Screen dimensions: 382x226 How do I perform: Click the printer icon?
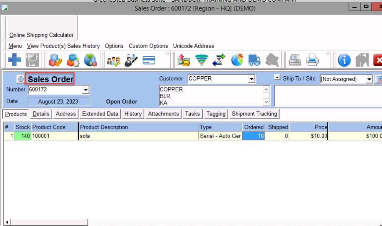click(x=312, y=61)
